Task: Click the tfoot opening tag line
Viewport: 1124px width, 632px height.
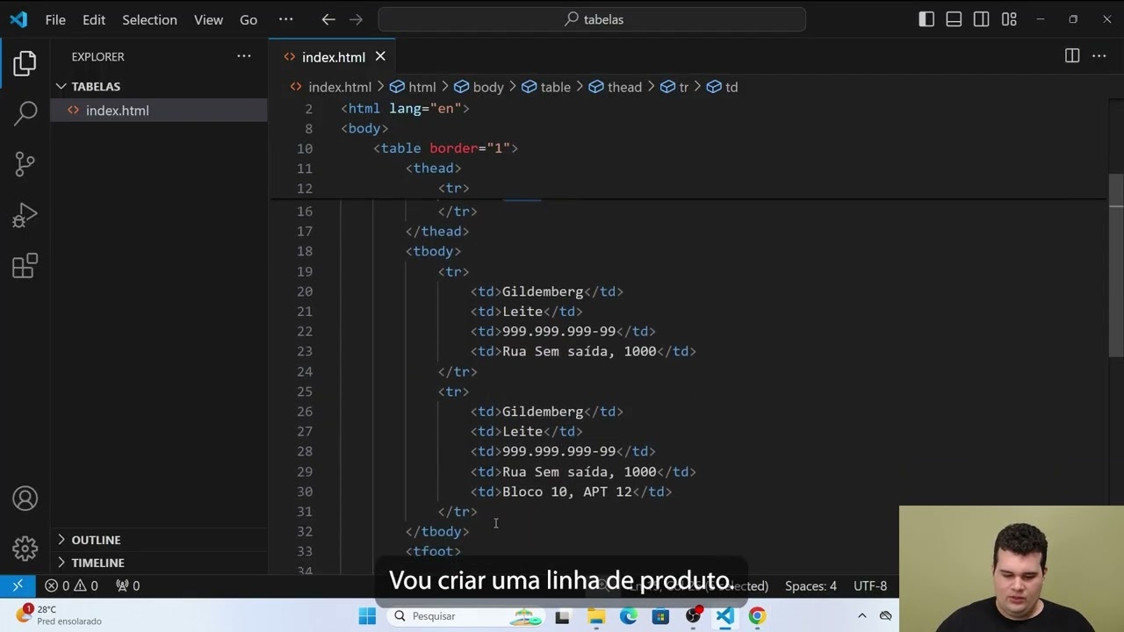Action: [433, 551]
